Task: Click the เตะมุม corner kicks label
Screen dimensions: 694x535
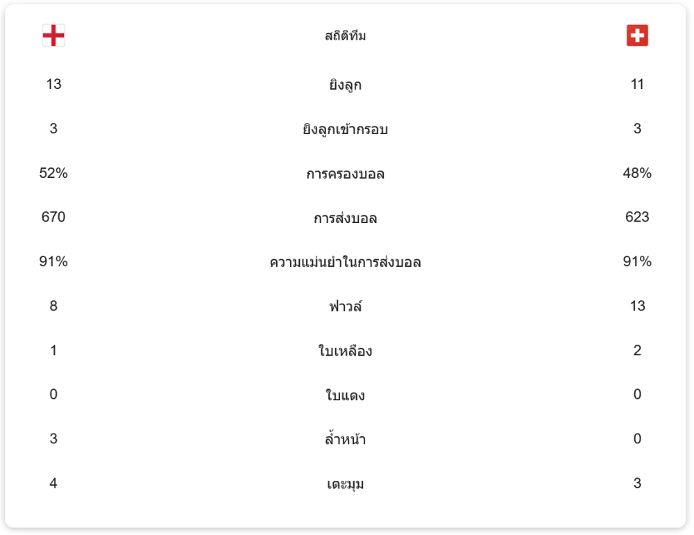Action: click(x=345, y=484)
